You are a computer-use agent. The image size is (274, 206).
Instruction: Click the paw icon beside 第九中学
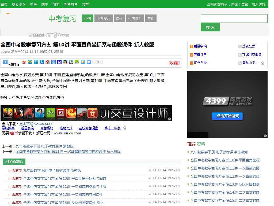tap(262, 63)
